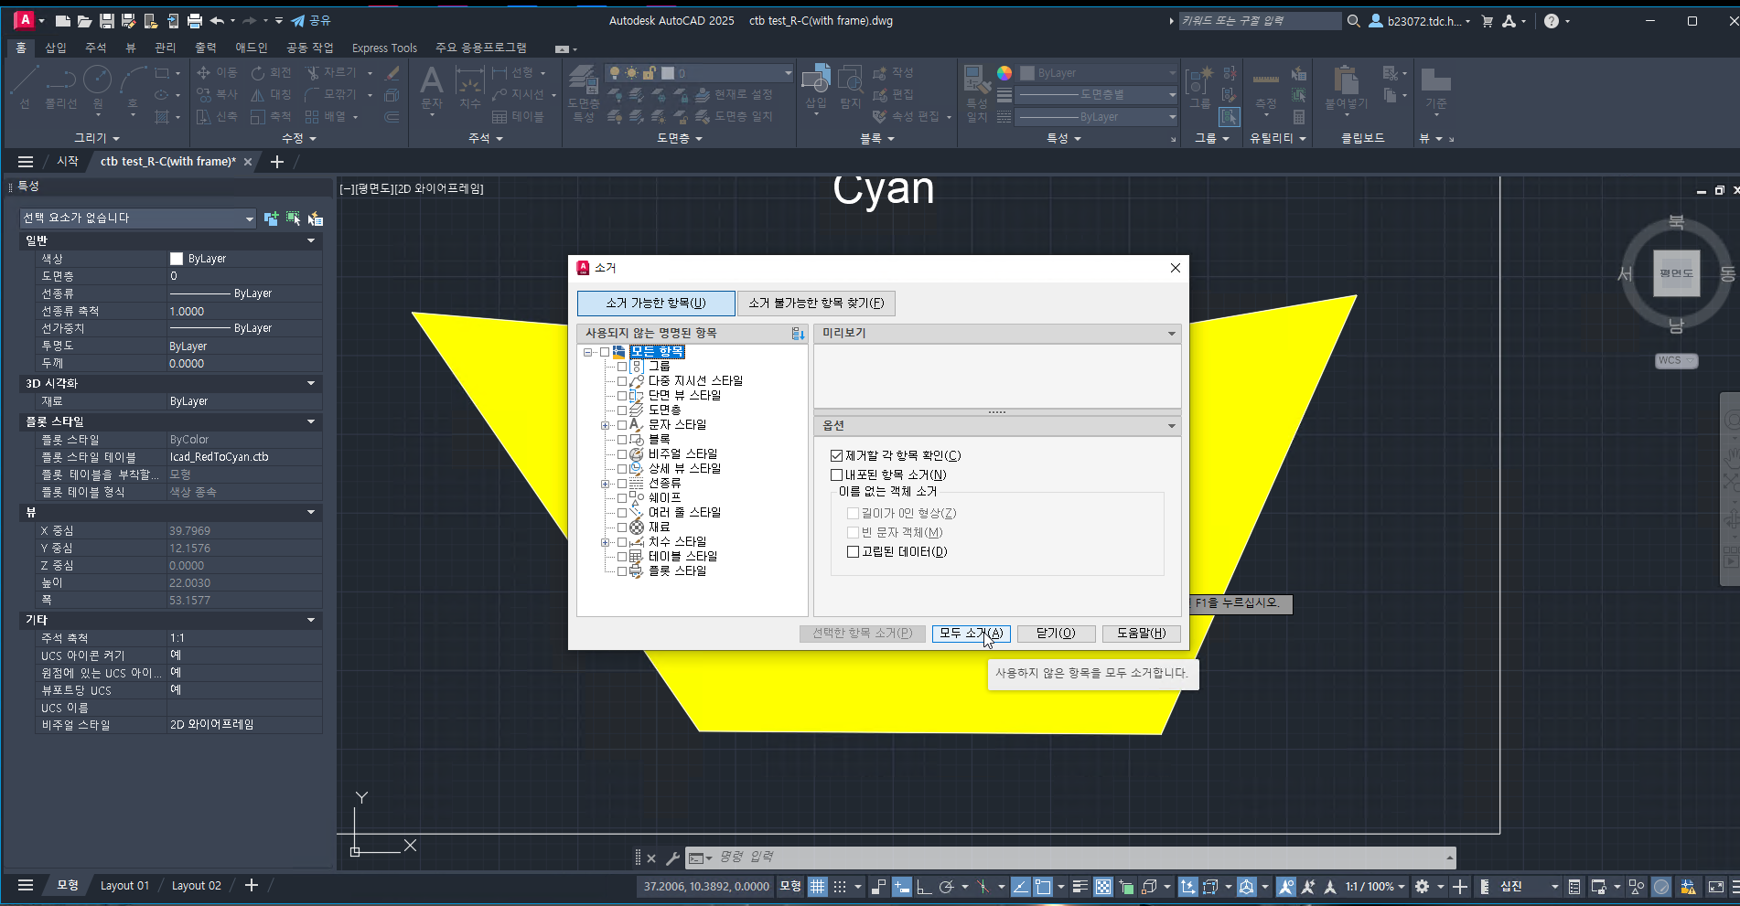Image resolution: width=1740 pixels, height=906 pixels.
Task: Click the Plot/Print icon in quick access toolbar
Action: (x=195, y=20)
